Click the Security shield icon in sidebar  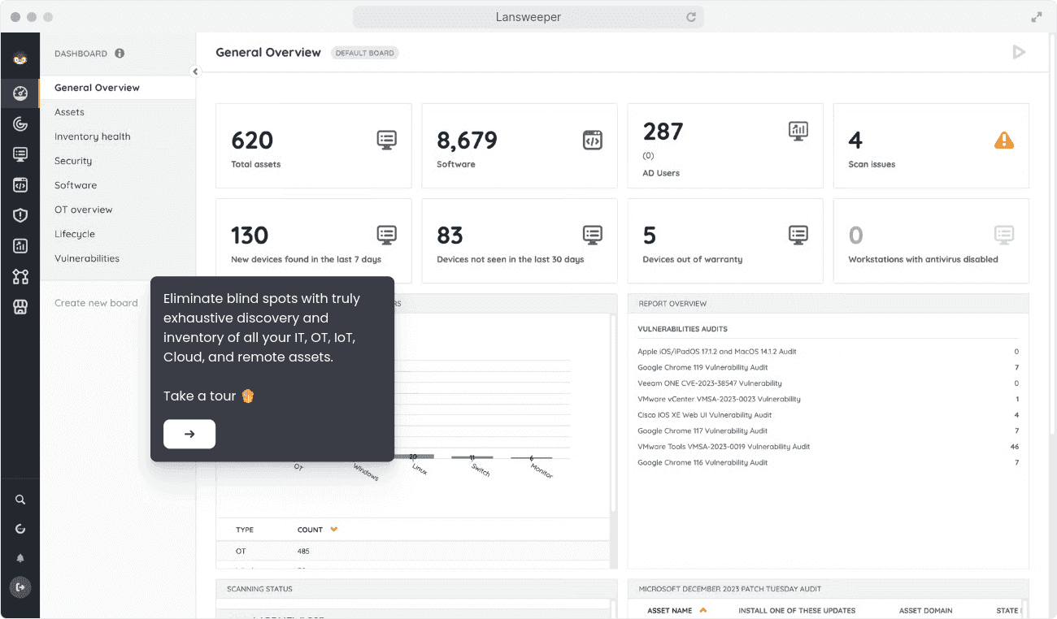[x=20, y=215]
